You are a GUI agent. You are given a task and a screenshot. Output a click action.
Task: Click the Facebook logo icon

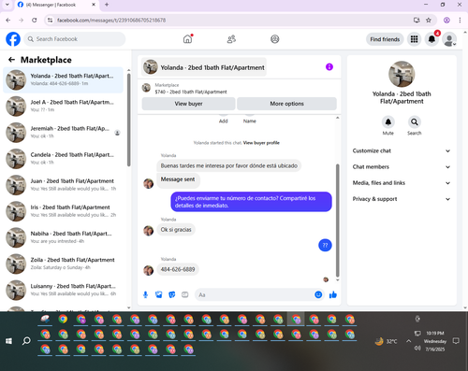[x=13, y=39]
